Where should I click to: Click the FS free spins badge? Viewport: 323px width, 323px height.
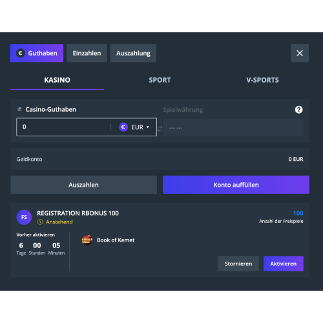click(24, 217)
